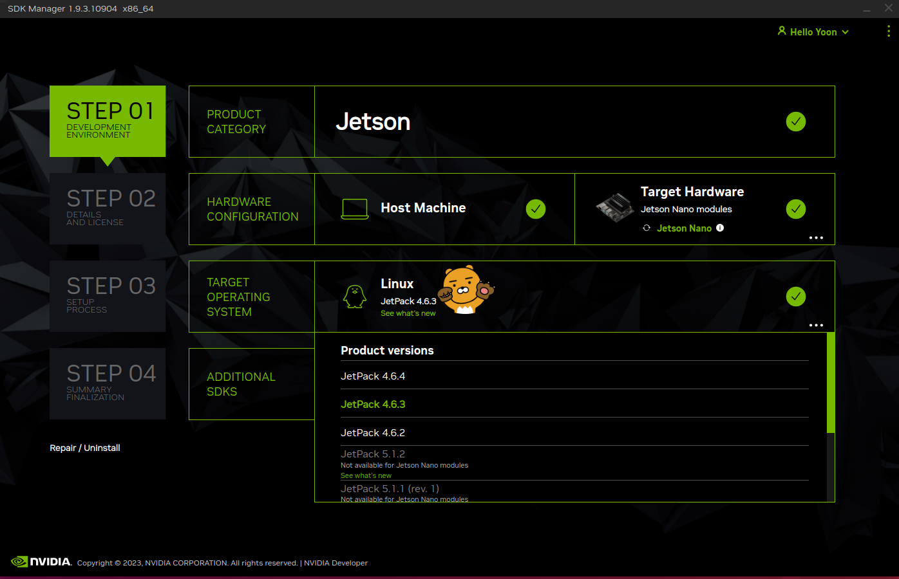
Task: Open the NVIDIA Developer footer link
Action: click(336, 563)
